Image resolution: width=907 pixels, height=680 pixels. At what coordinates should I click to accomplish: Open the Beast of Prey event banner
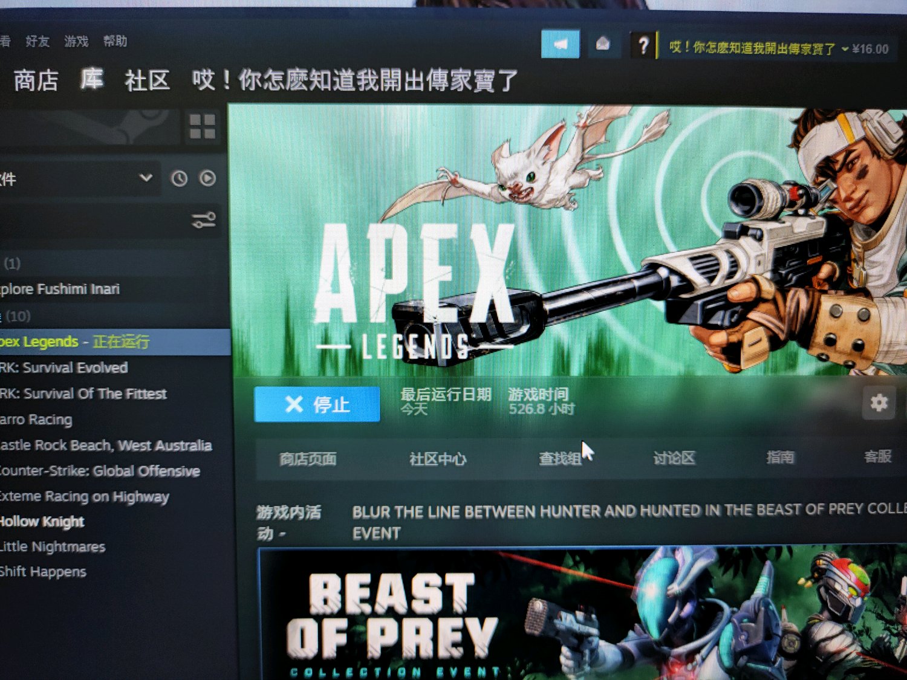point(582,614)
